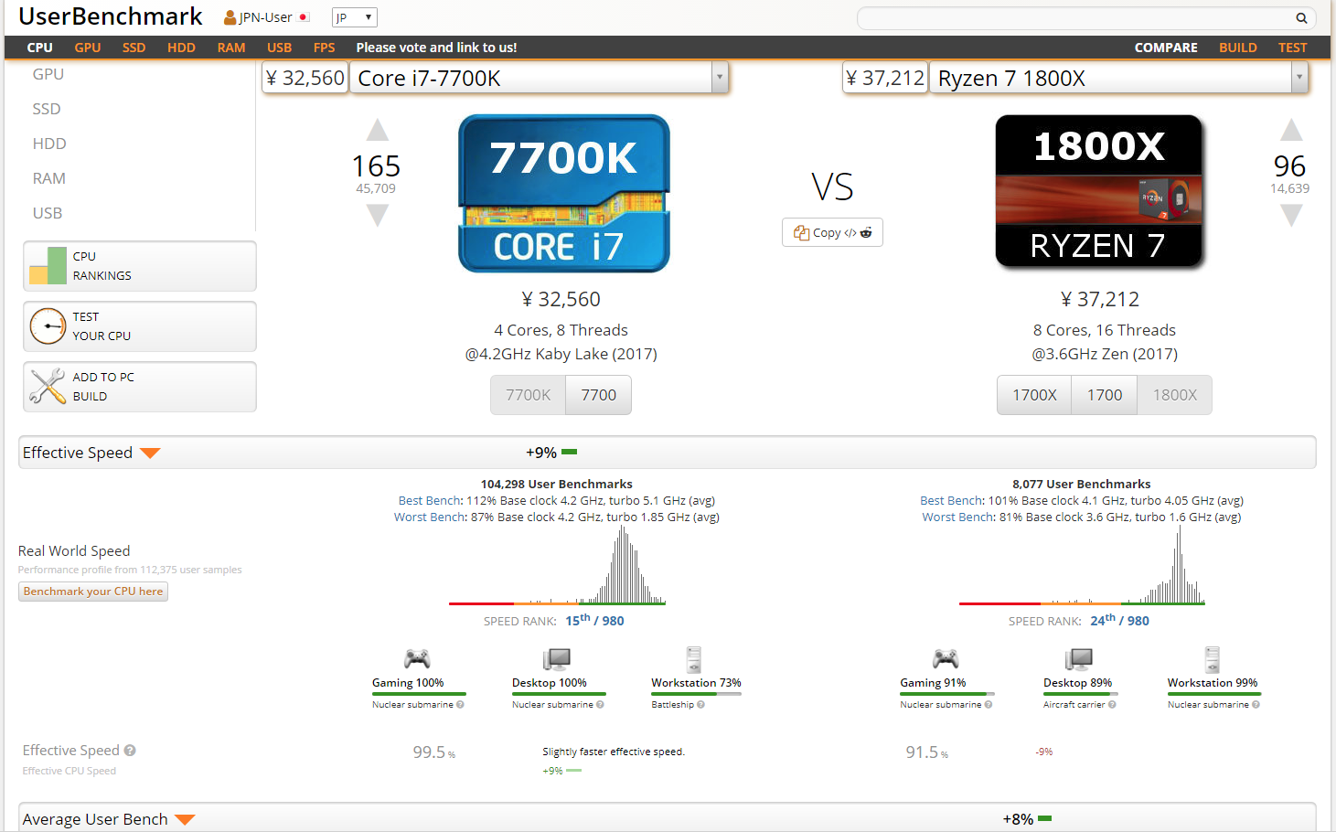
Task: Open the SSD tab in navigation bar
Action: click(x=134, y=48)
